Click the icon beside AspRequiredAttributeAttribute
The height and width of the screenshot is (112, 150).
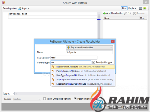[x=53, y=80]
